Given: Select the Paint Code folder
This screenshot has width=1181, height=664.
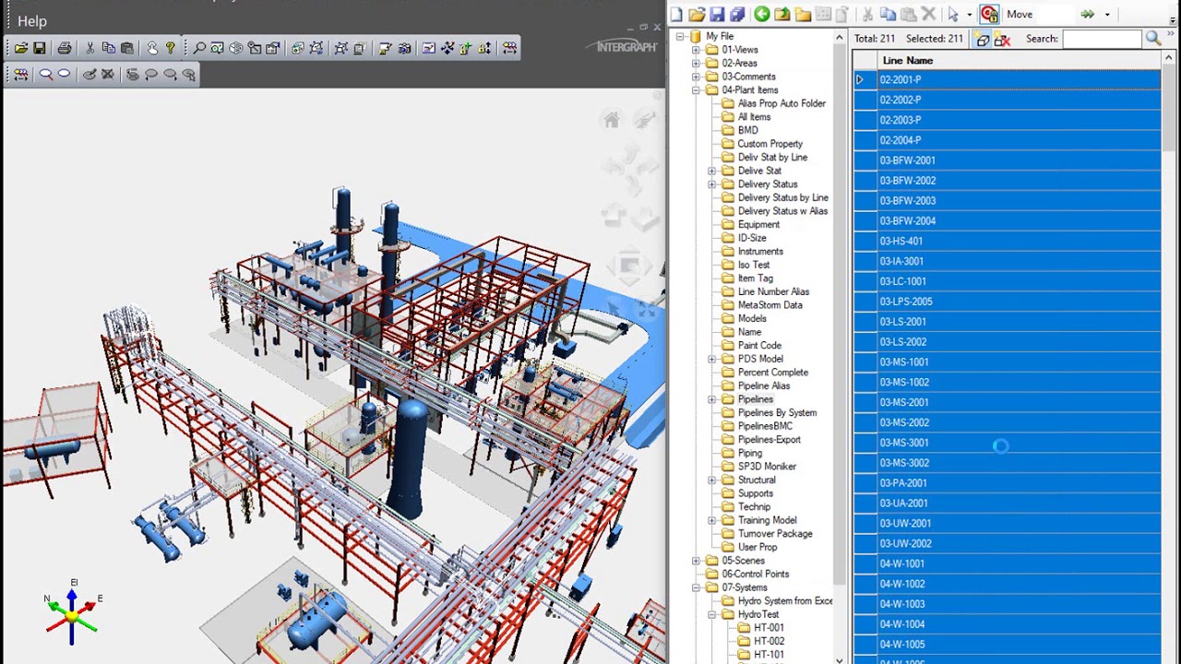Looking at the screenshot, I should (759, 346).
